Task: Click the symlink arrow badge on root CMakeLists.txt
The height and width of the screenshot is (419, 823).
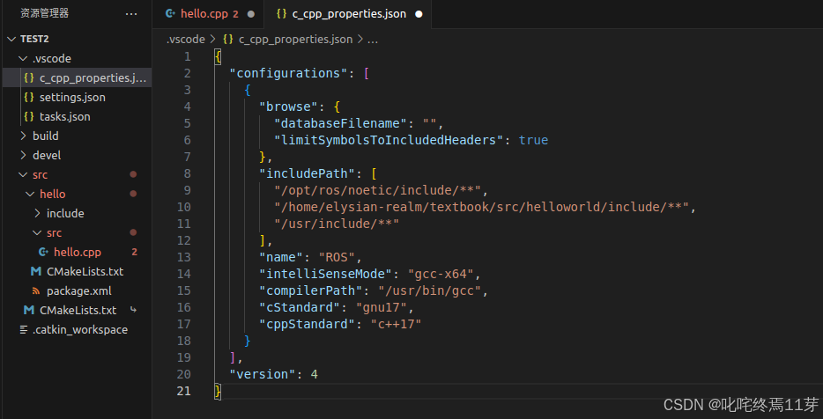Action: 133,311
